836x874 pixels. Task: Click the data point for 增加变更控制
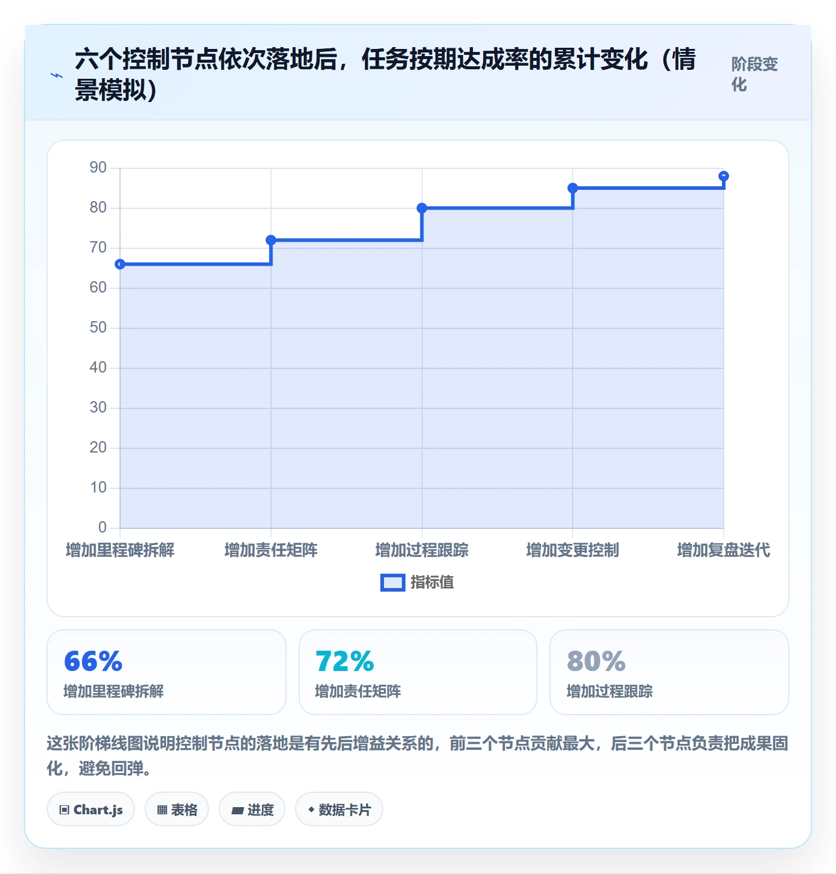(573, 188)
